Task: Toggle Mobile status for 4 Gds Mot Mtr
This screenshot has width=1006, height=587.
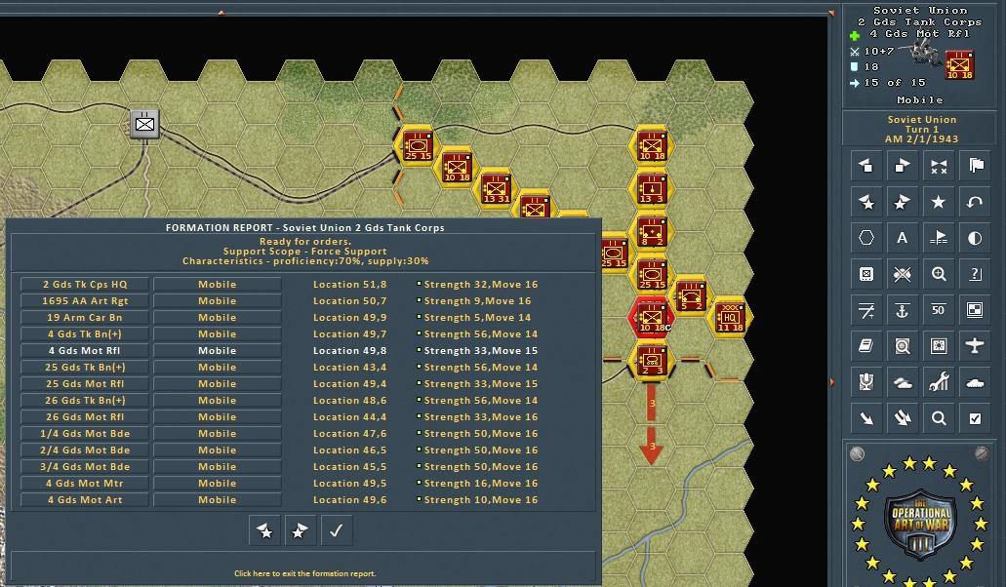Action: pyautogui.click(x=217, y=484)
